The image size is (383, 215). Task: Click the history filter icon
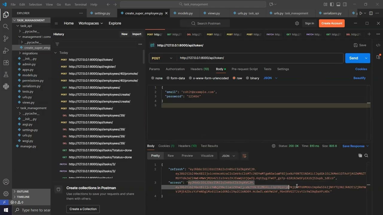click(57, 44)
